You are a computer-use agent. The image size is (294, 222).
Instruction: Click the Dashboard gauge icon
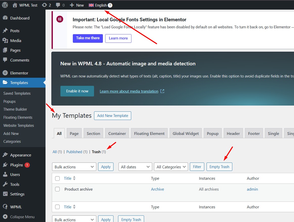(5, 18)
